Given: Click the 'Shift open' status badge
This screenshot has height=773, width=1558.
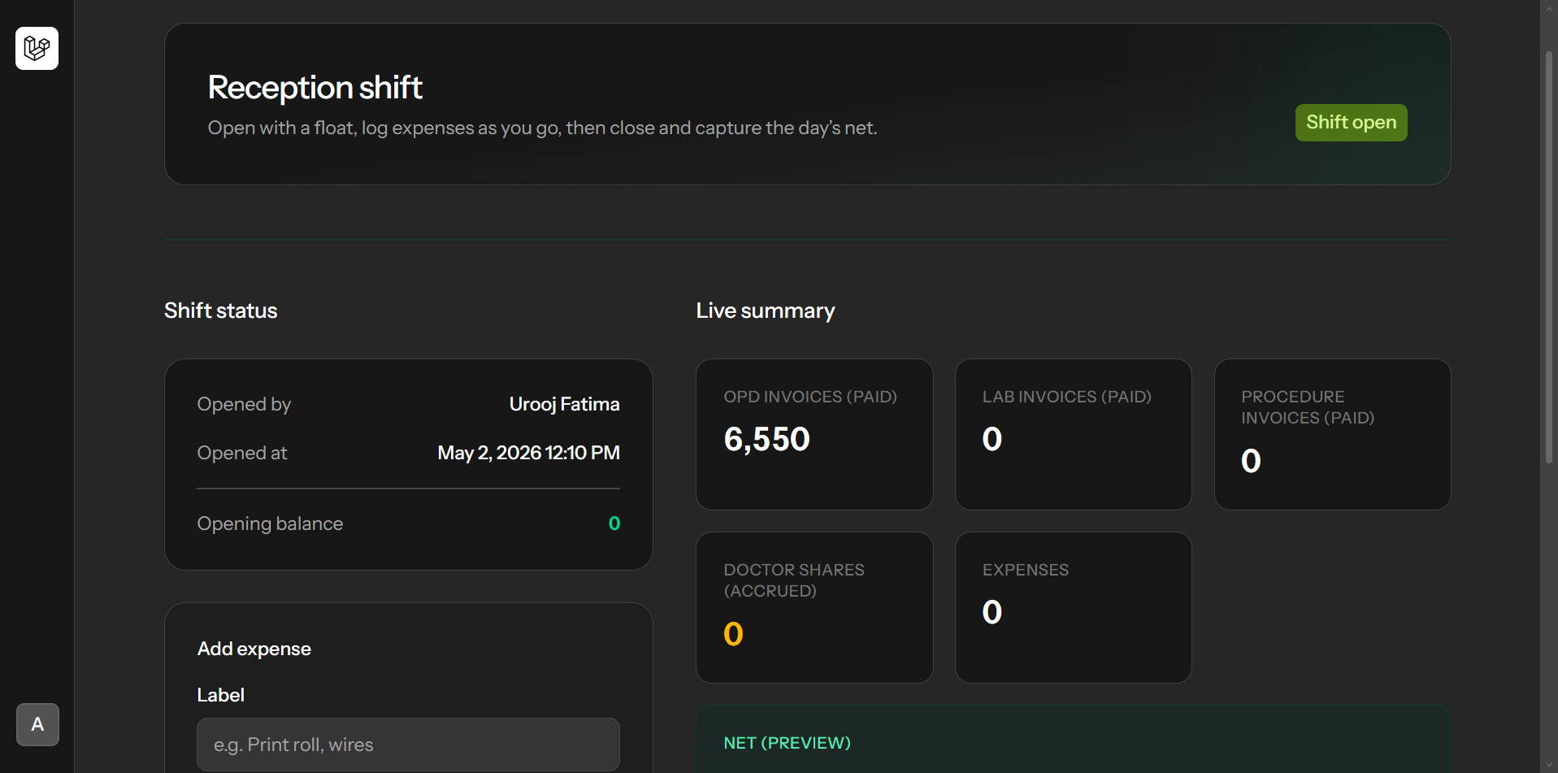Looking at the screenshot, I should (x=1351, y=123).
